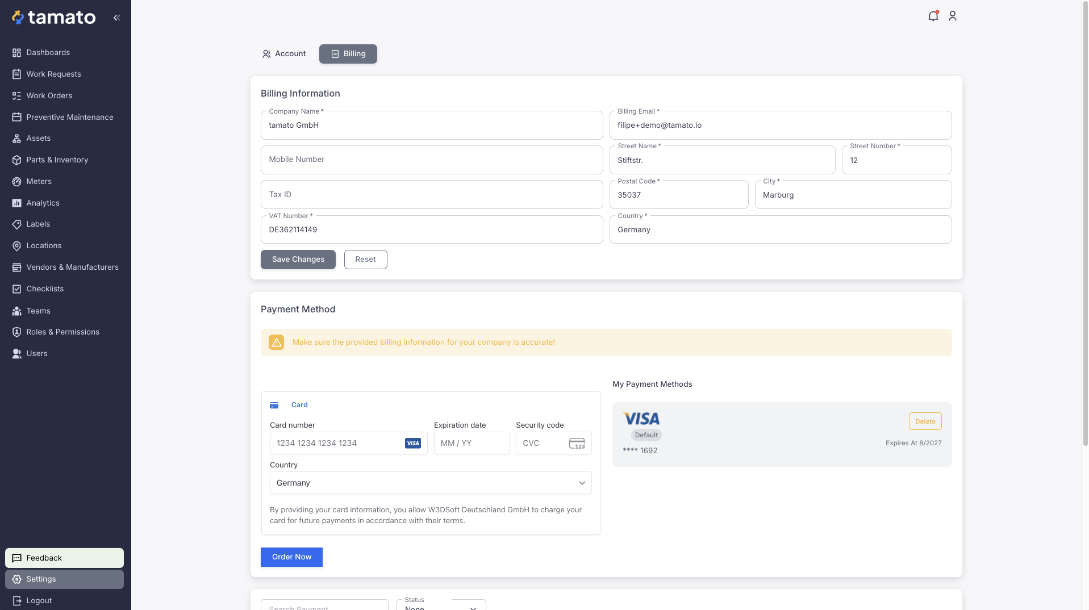Open the billing Country field

coord(780,230)
